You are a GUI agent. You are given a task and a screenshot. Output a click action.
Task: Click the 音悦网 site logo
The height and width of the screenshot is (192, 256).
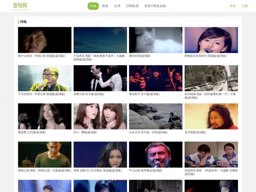pyautogui.click(x=20, y=6)
